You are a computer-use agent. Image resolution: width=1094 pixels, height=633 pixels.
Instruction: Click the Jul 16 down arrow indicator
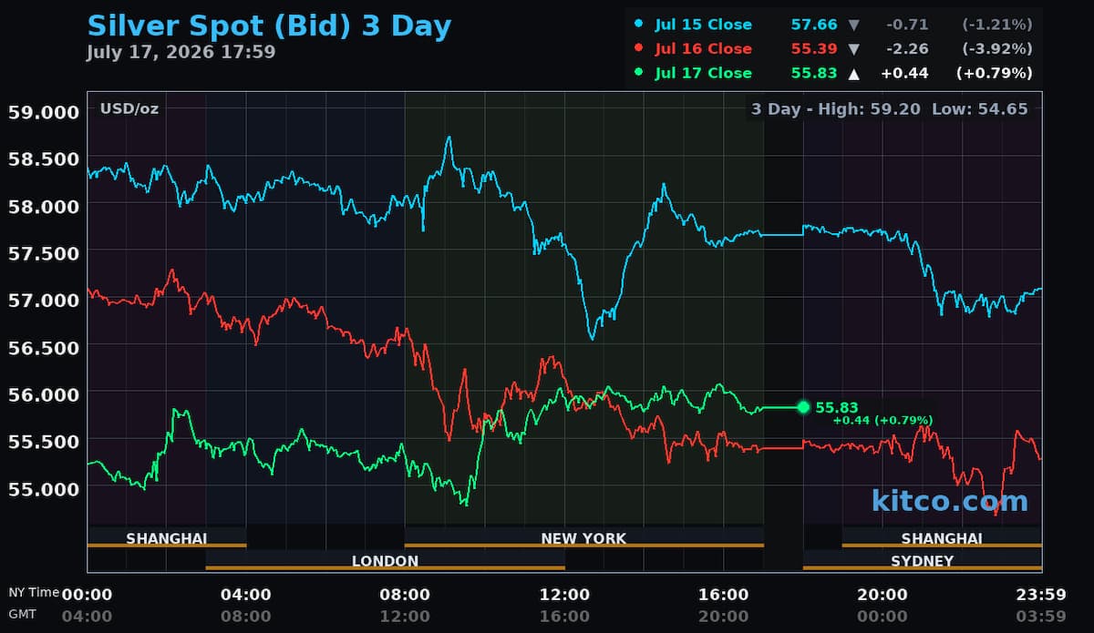click(826, 48)
